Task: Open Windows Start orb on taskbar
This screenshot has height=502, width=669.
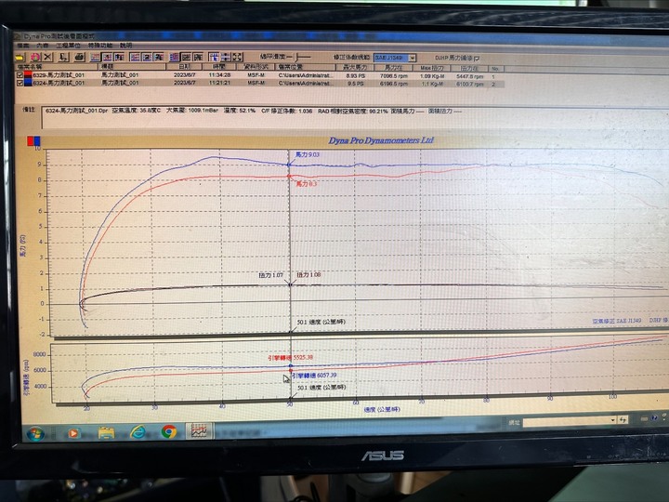Action: (36, 433)
